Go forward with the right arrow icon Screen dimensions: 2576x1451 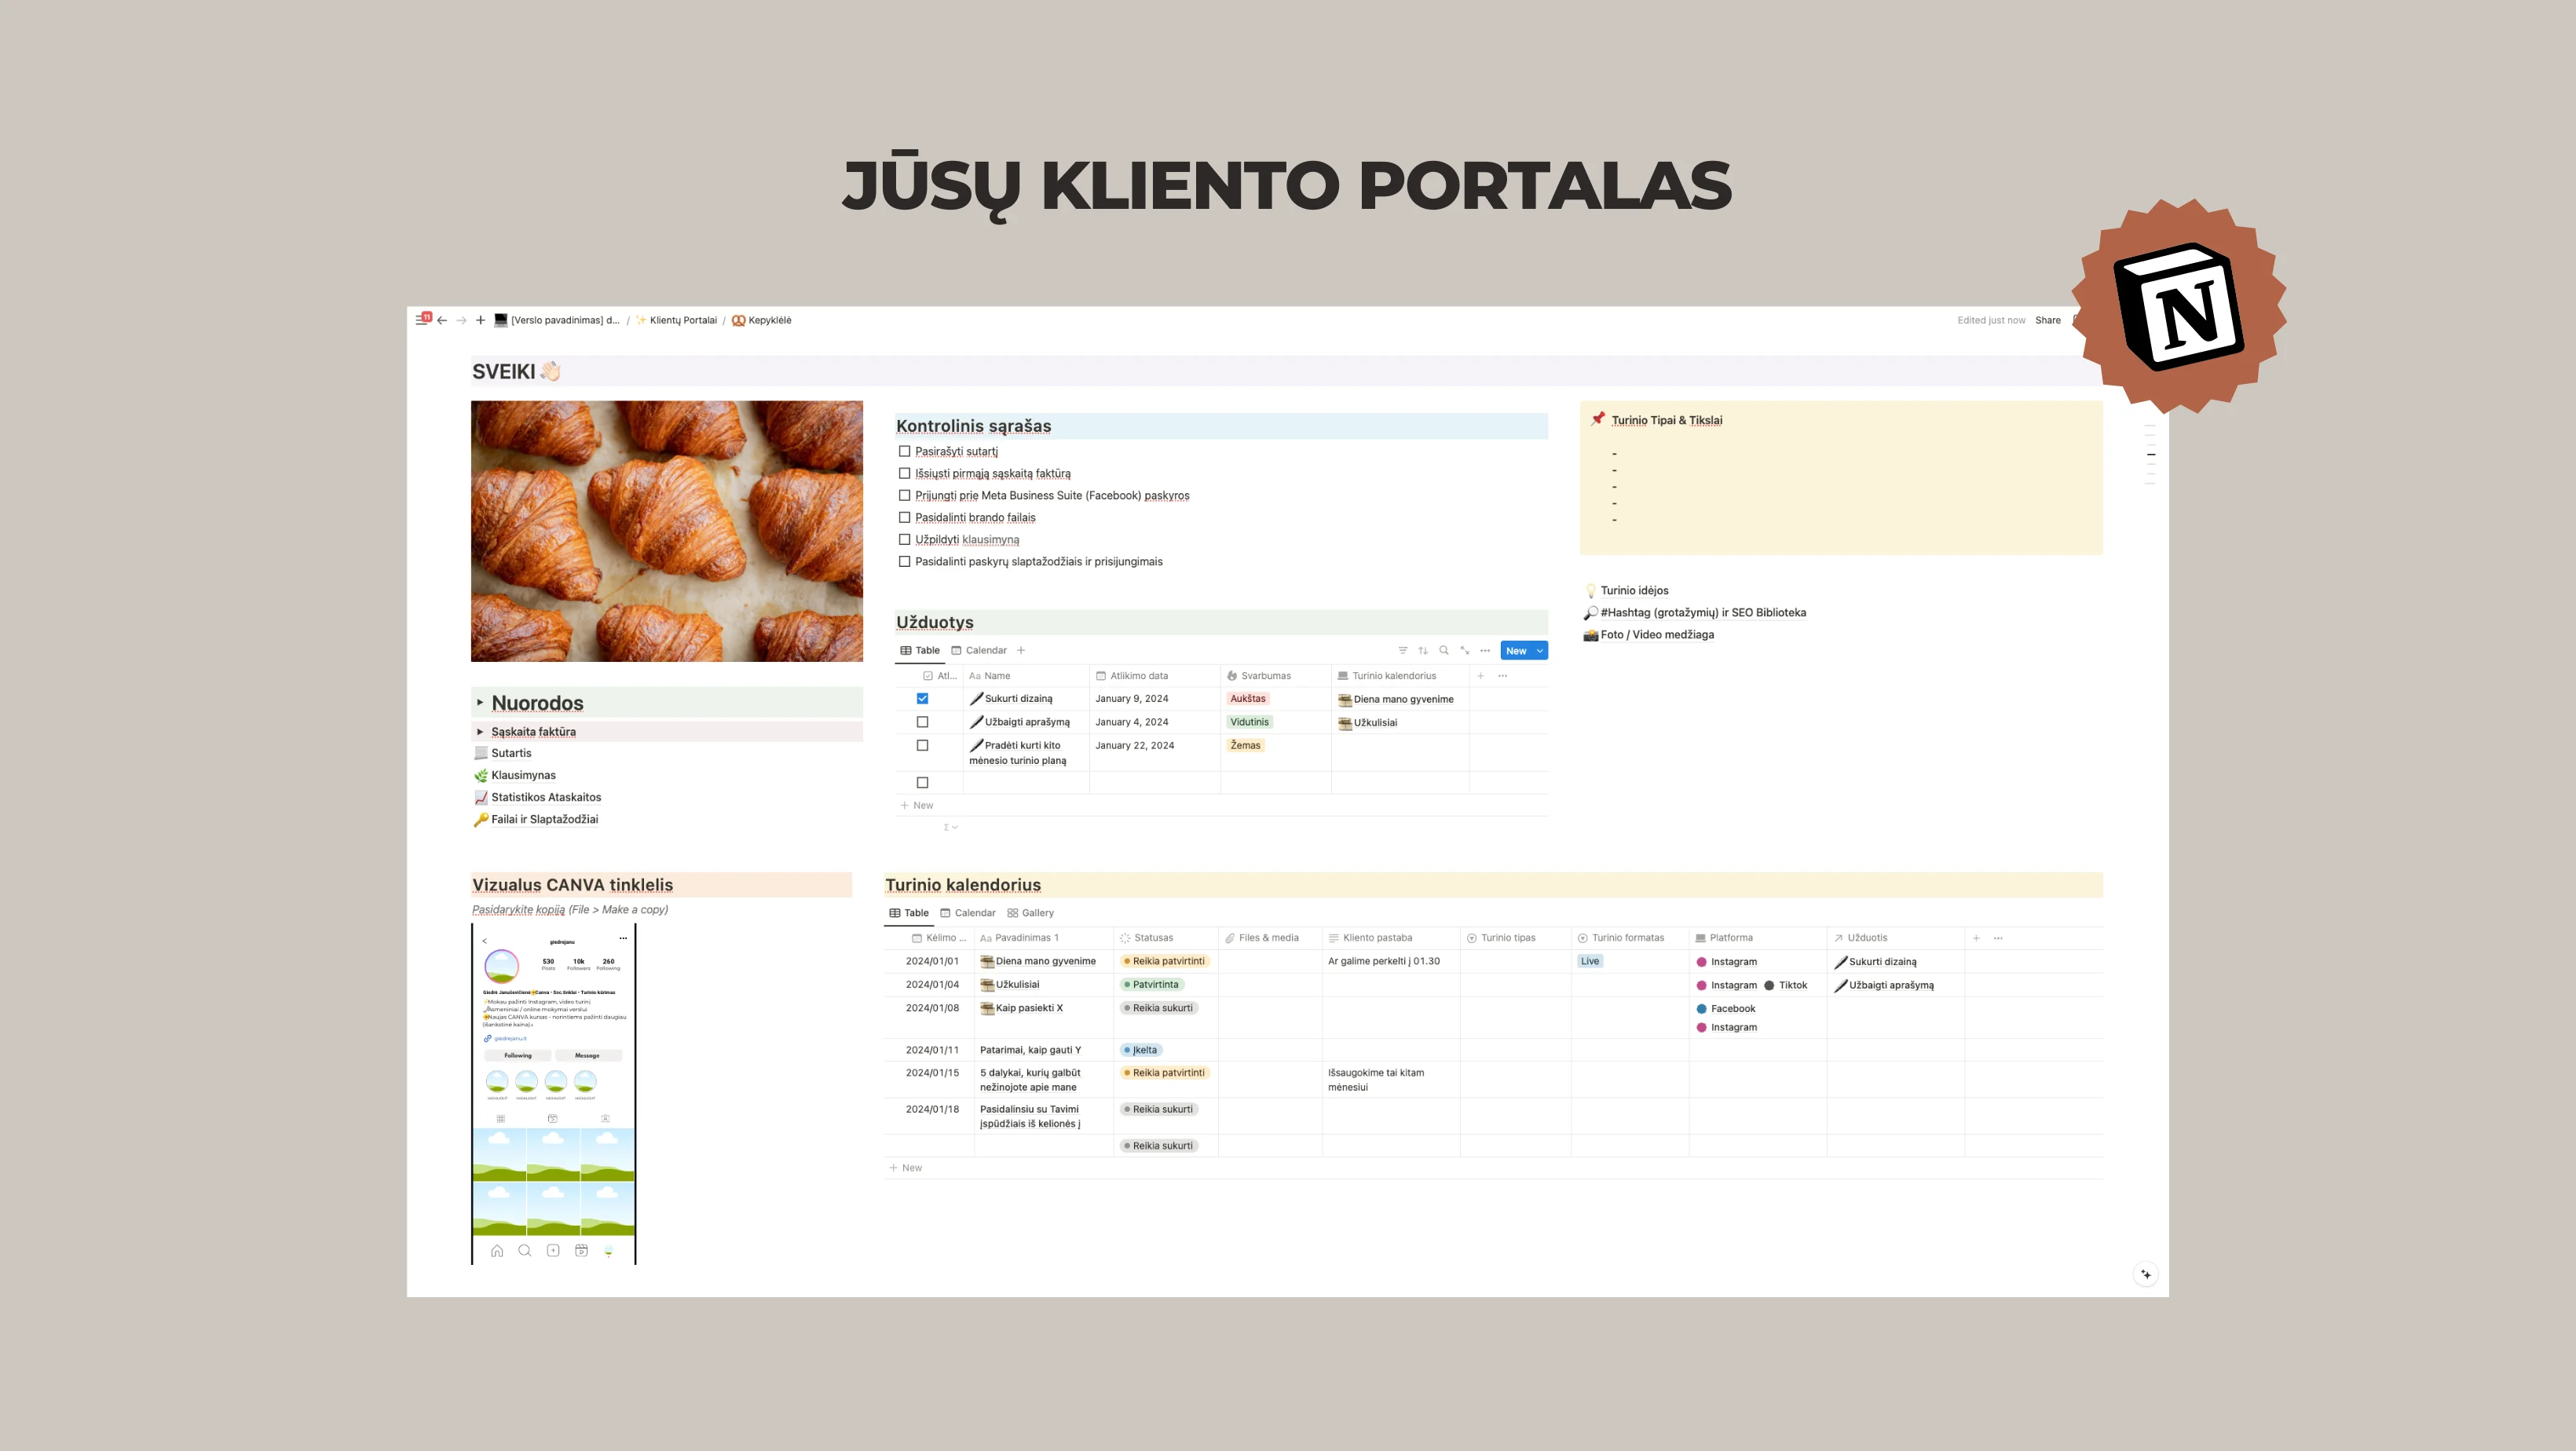[461, 321]
